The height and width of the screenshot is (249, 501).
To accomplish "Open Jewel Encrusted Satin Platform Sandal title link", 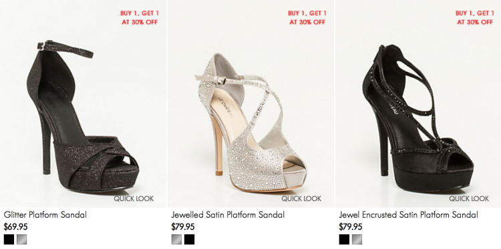I will point(408,214).
